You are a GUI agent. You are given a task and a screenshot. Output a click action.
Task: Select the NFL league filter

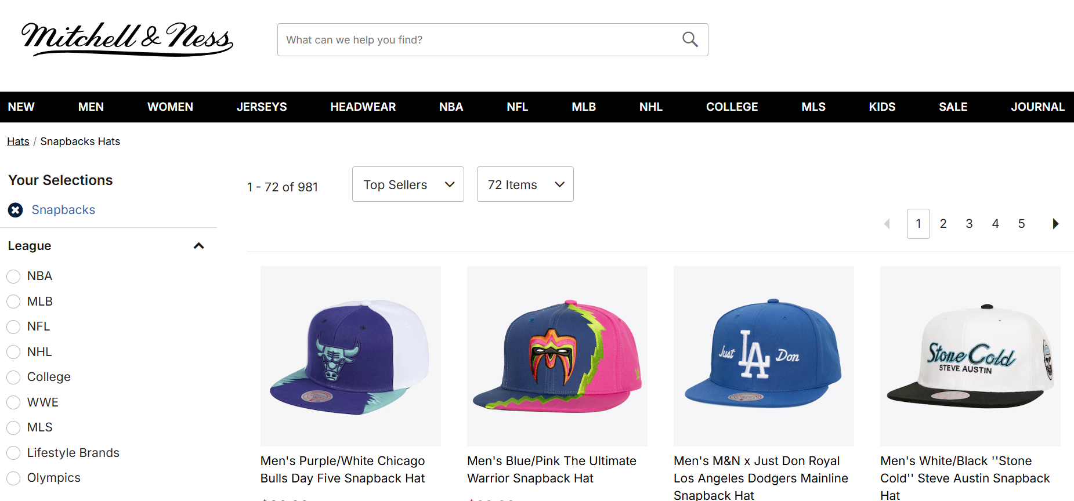[13, 327]
